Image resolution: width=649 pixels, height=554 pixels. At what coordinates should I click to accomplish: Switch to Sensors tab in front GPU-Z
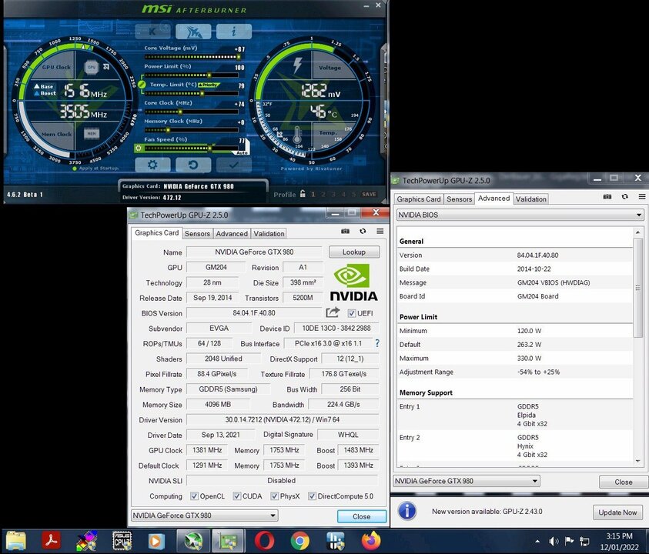click(197, 233)
